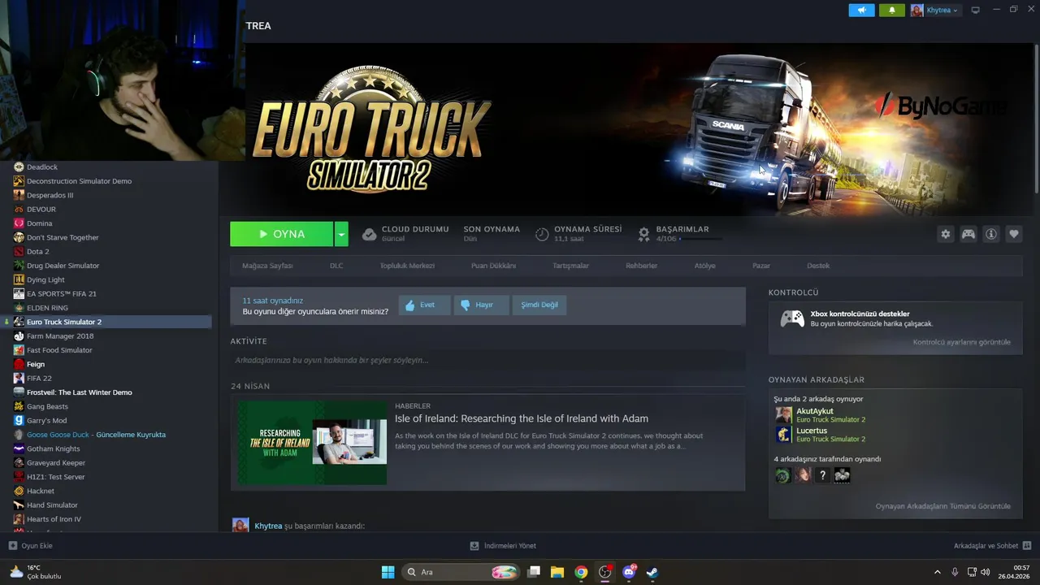Show game info circle icon
Screen dimensions: 1040x585
point(991,234)
